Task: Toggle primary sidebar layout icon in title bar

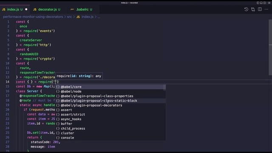Action: coord(258,3)
